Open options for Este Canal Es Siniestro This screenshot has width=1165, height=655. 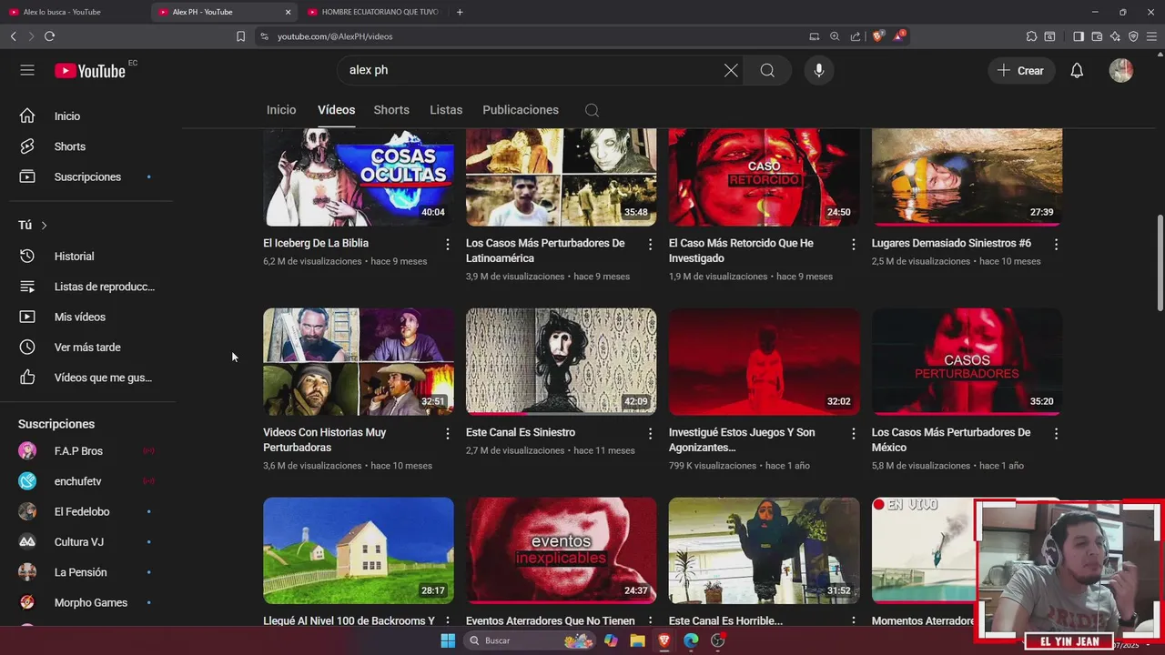coord(650,433)
